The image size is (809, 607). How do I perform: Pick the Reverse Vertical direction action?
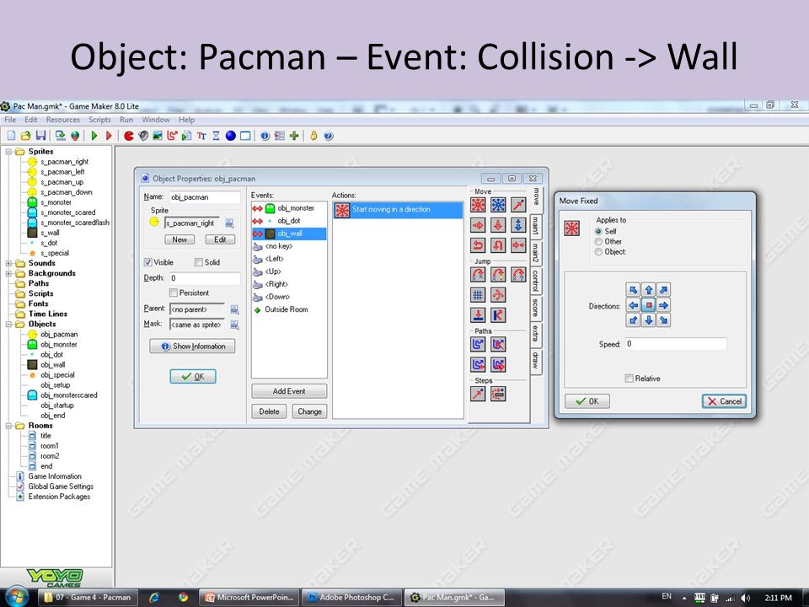click(498, 245)
